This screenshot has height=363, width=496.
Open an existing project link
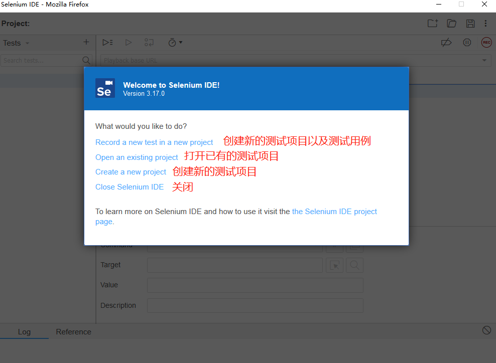137,157
